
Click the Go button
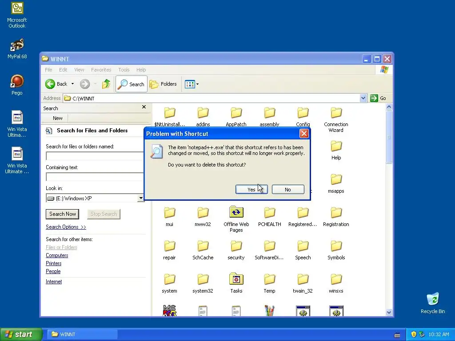click(x=379, y=98)
